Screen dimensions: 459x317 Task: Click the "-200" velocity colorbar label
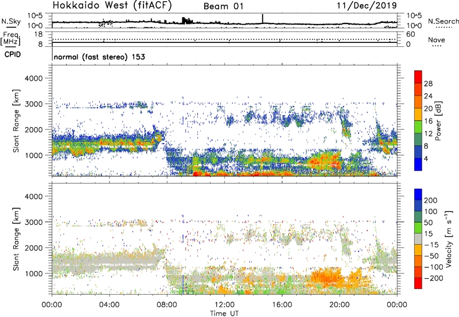(x=433, y=278)
